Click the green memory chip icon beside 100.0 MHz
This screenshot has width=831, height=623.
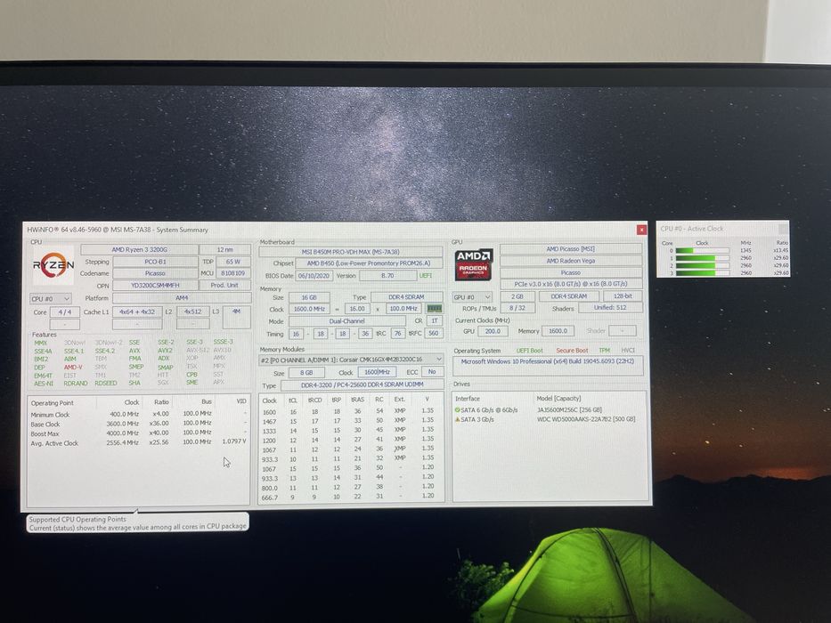(435, 308)
